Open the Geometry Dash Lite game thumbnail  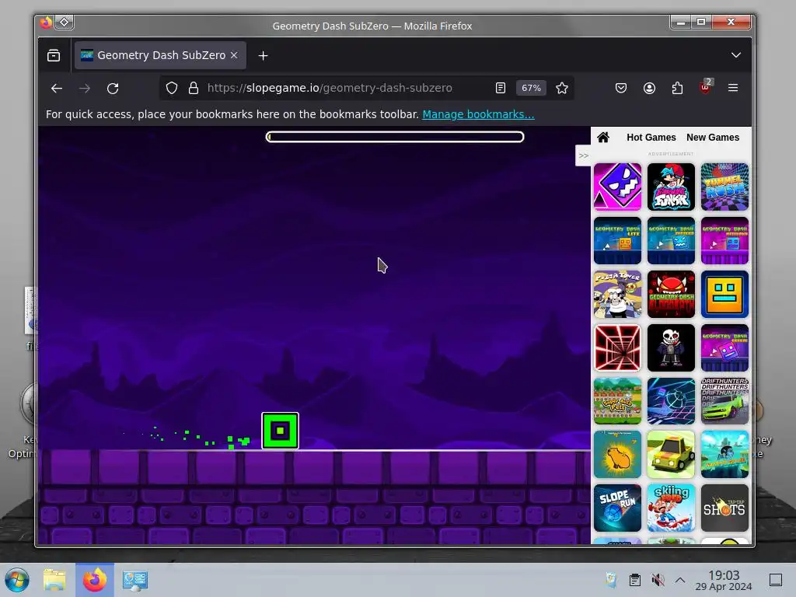click(x=617, y=241)
